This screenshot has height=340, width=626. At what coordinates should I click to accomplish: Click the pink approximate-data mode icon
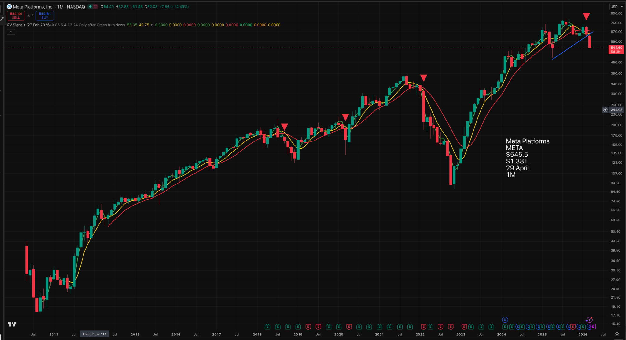tap(95, 6)
